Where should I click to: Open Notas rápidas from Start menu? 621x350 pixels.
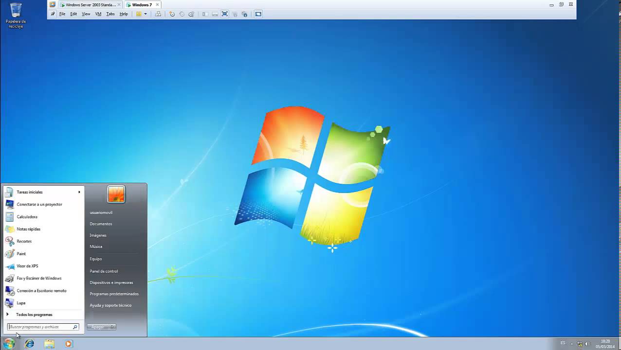[43, 229]
